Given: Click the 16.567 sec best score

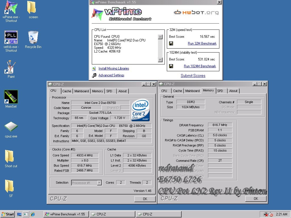Looking at the screenshot, I should [207, 37].
